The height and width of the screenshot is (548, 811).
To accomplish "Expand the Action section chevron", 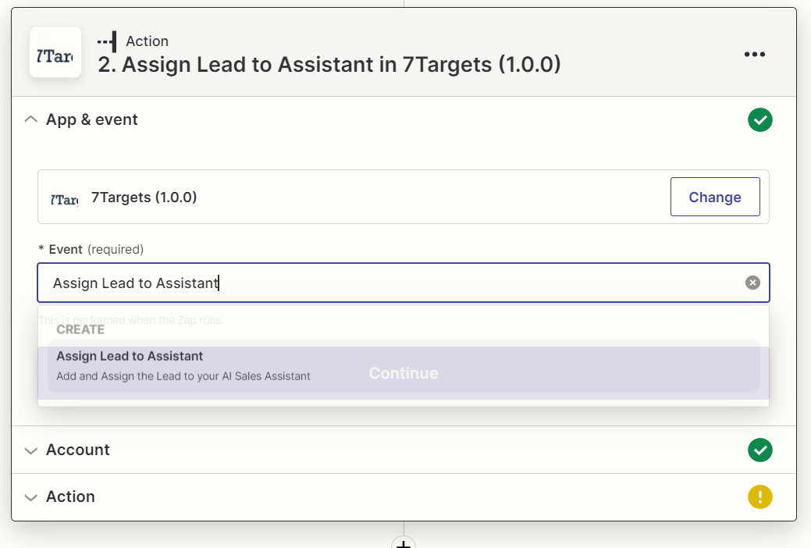I will click(31, 497).
